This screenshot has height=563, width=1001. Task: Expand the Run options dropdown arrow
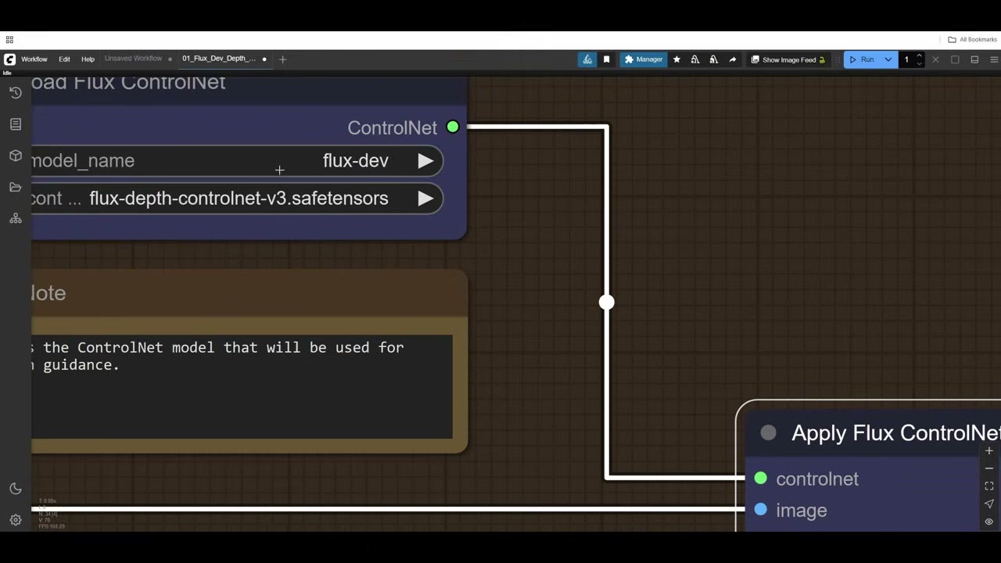888,59
